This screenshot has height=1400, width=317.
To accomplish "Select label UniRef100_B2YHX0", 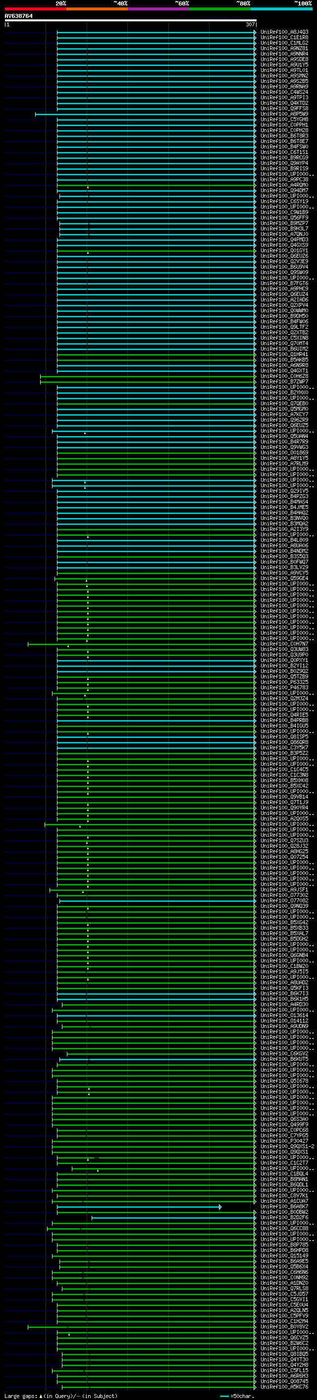I will coord(284,392).
